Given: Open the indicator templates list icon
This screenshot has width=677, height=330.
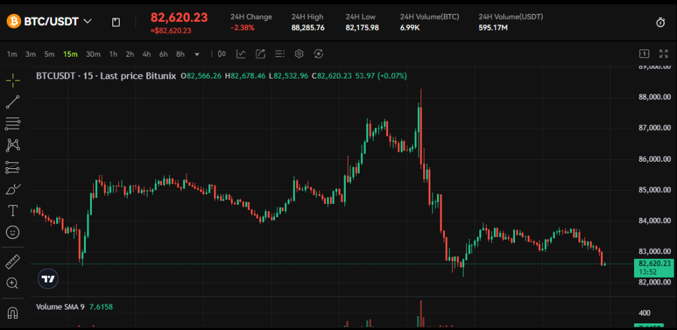Looking at the screenshot, I should [x=280, y=54].
